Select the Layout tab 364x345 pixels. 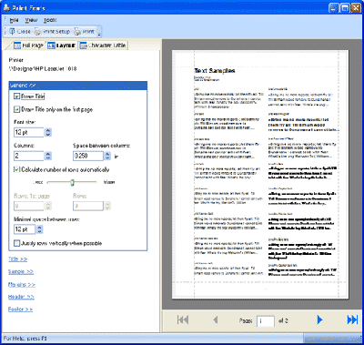coord(61,46)
